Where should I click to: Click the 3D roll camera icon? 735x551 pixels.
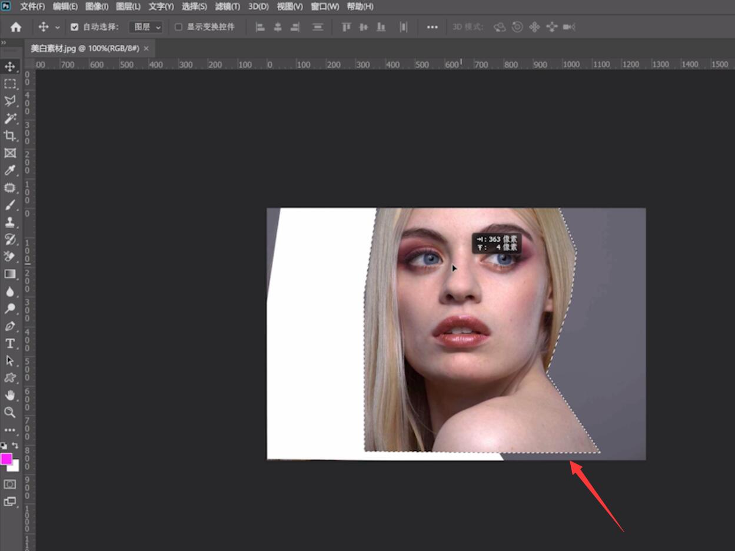pyautogui.click(x=517, y=27)
